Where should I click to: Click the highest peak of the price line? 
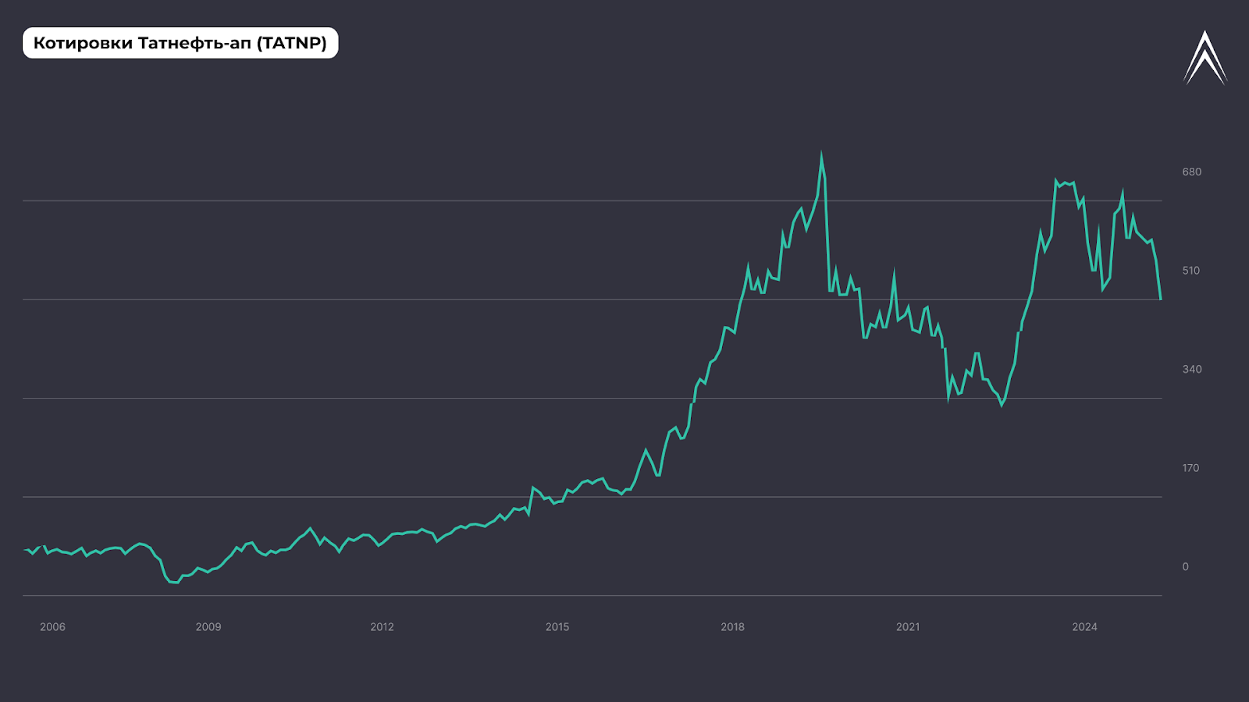click(821, 154)
